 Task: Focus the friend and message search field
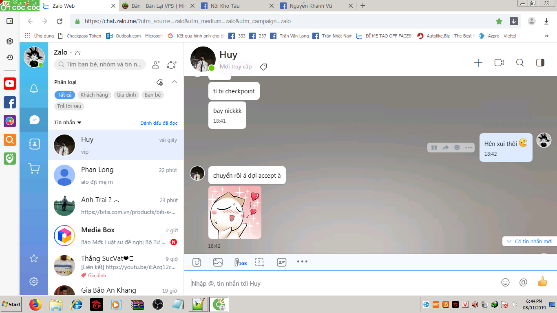(x=100, y=64)
